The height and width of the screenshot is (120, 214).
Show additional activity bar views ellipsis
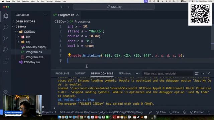5,72
